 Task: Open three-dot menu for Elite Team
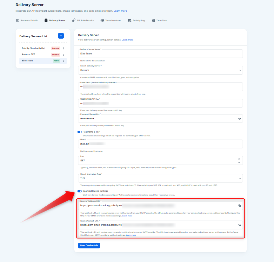pos(63,61)
